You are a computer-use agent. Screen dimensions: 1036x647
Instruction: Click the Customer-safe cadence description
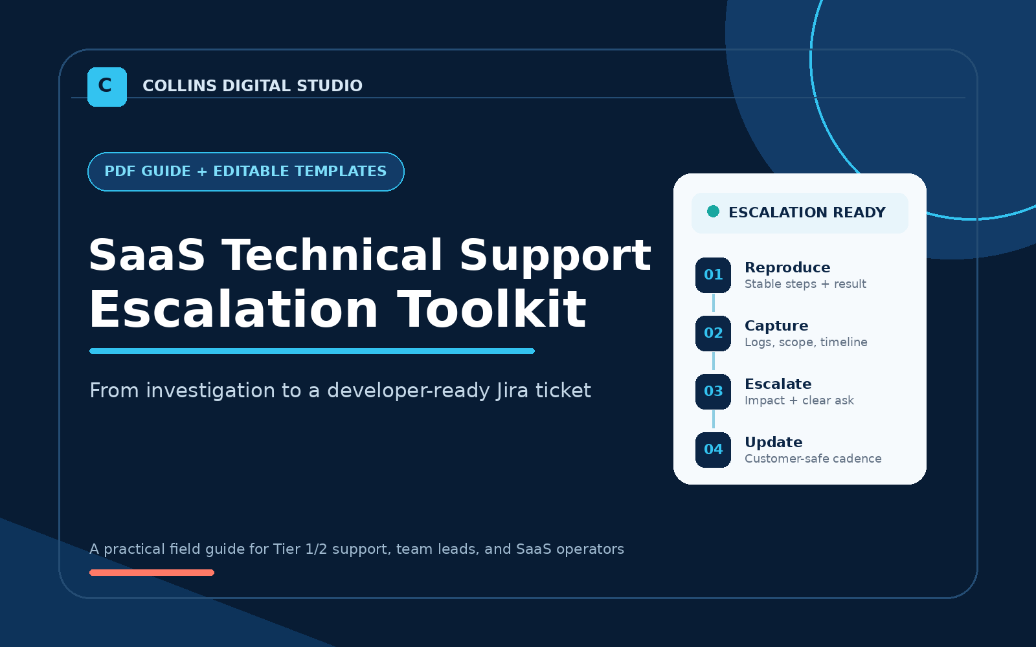click(x=813, y=459)
